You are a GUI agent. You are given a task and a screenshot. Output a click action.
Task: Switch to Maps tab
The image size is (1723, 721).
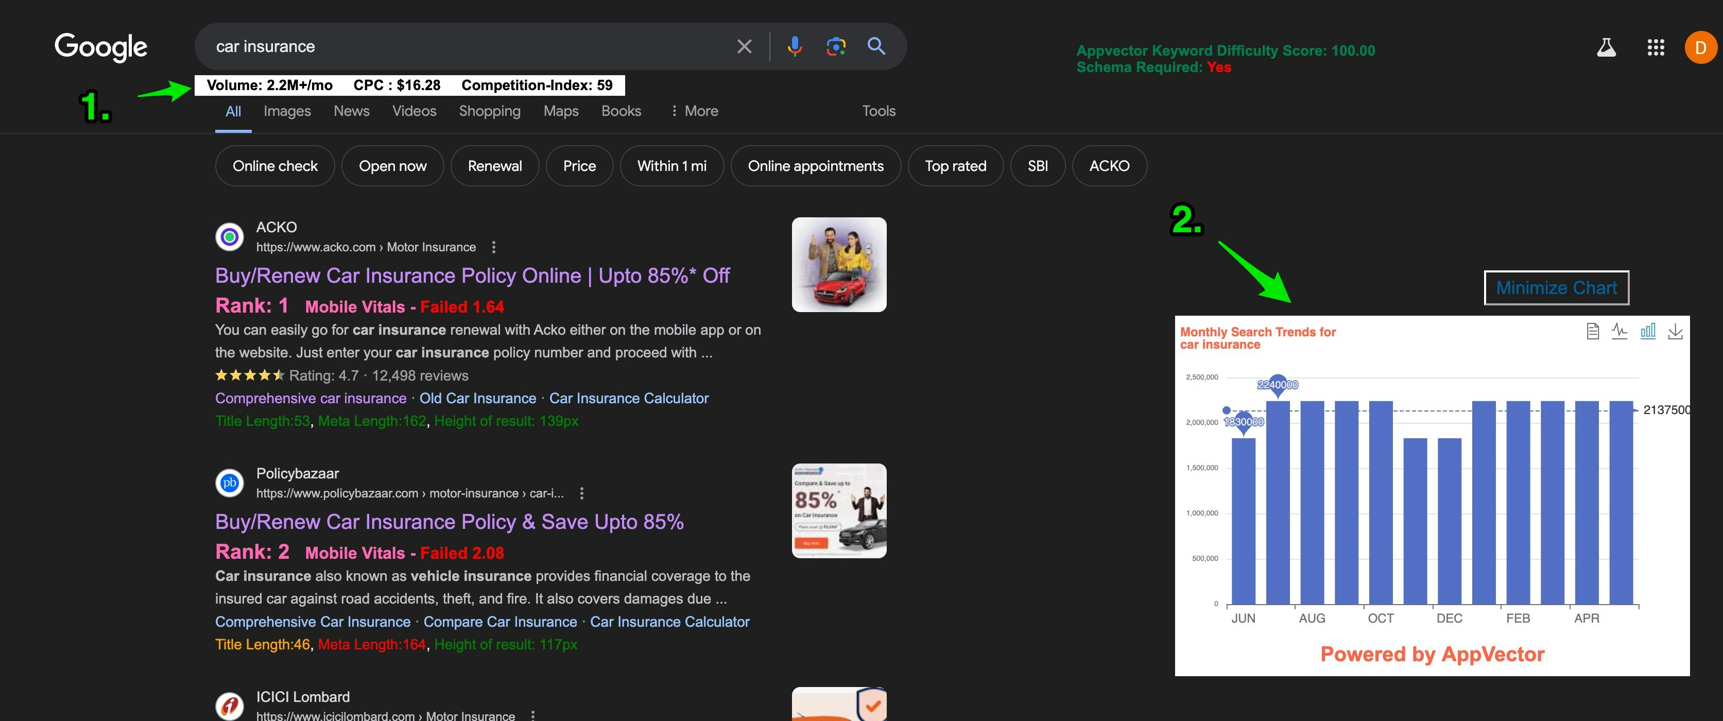tap(560, 111)
